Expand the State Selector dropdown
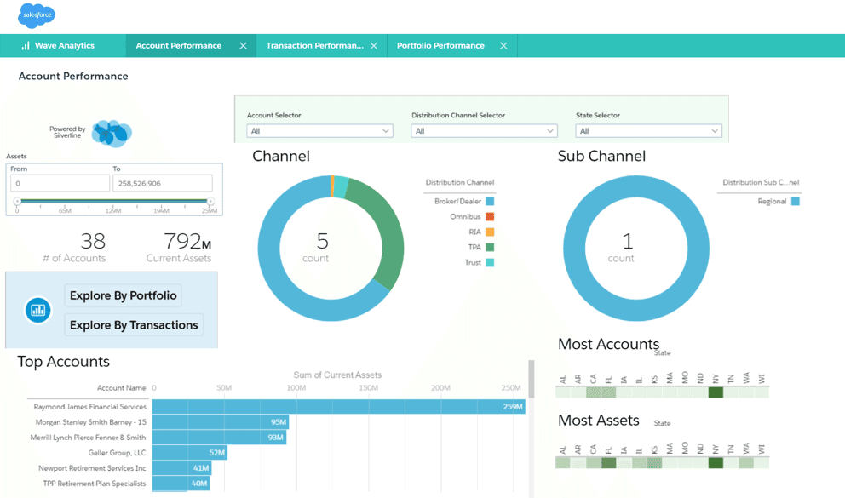The width and height of the screenshot is (845, 498). point(648,130)
